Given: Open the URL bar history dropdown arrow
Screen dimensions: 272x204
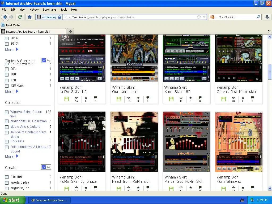Looking at the screenshot, I should (204, 17).
